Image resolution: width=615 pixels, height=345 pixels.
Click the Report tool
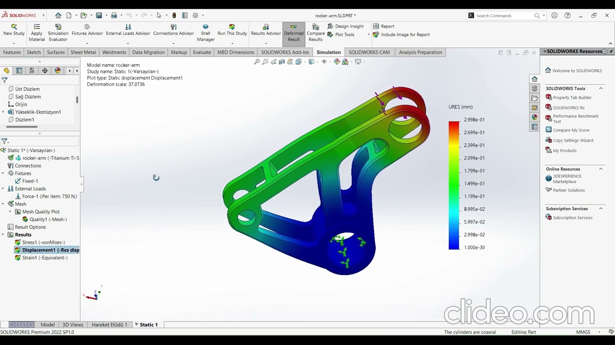(x=383, y=26)
